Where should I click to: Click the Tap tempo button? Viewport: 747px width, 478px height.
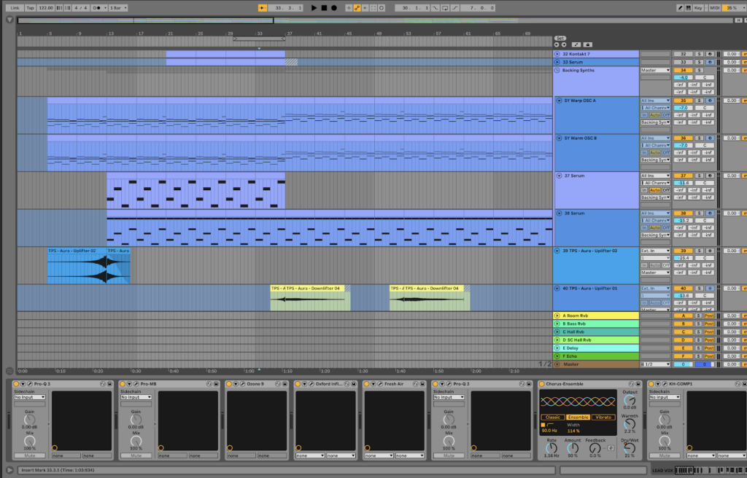click(x=30, y=7)
